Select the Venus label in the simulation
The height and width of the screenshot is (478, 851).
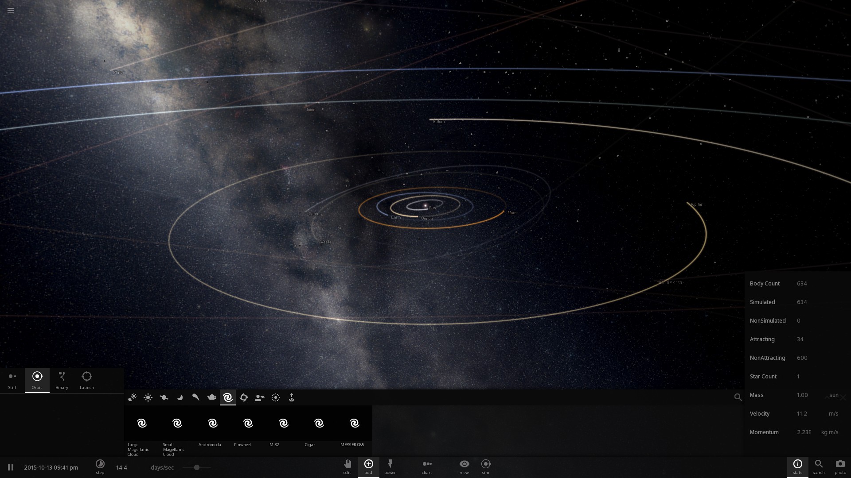click(x=427, y=219)
